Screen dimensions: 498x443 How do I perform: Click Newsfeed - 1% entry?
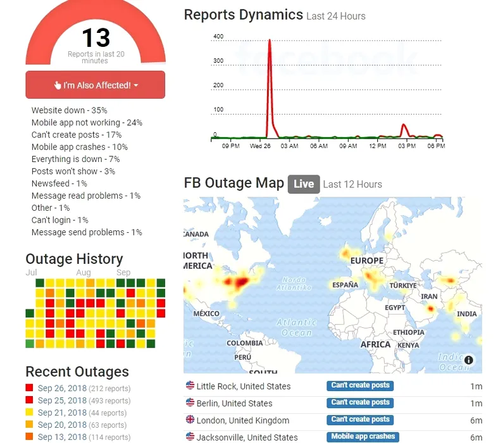tap(59, 184)
